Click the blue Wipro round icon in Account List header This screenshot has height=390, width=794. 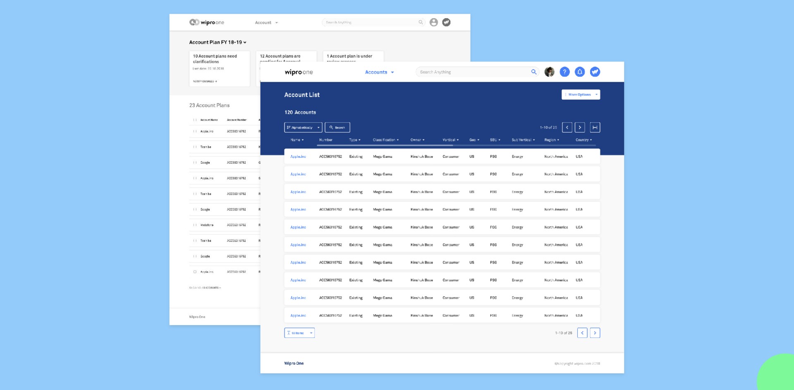(x=595, y=72)
